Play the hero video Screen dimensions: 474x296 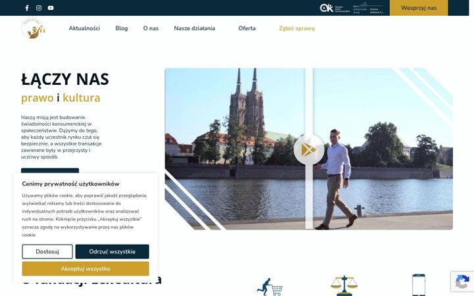point(309,149)
